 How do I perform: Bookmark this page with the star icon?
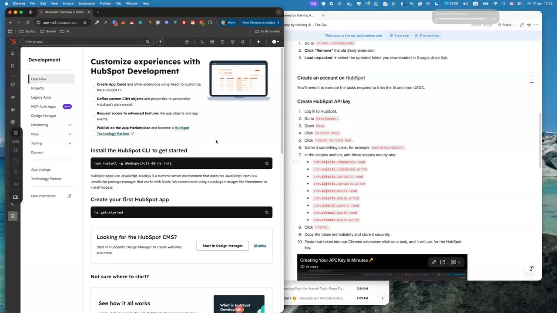(x=84, y=23)
